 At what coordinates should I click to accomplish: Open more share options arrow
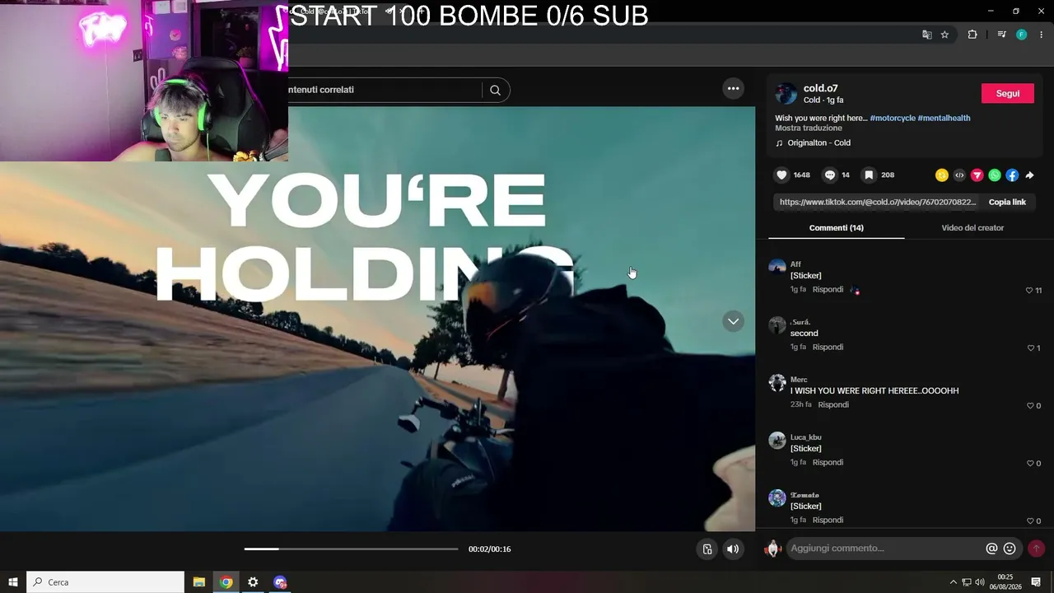click(1029, 175)
